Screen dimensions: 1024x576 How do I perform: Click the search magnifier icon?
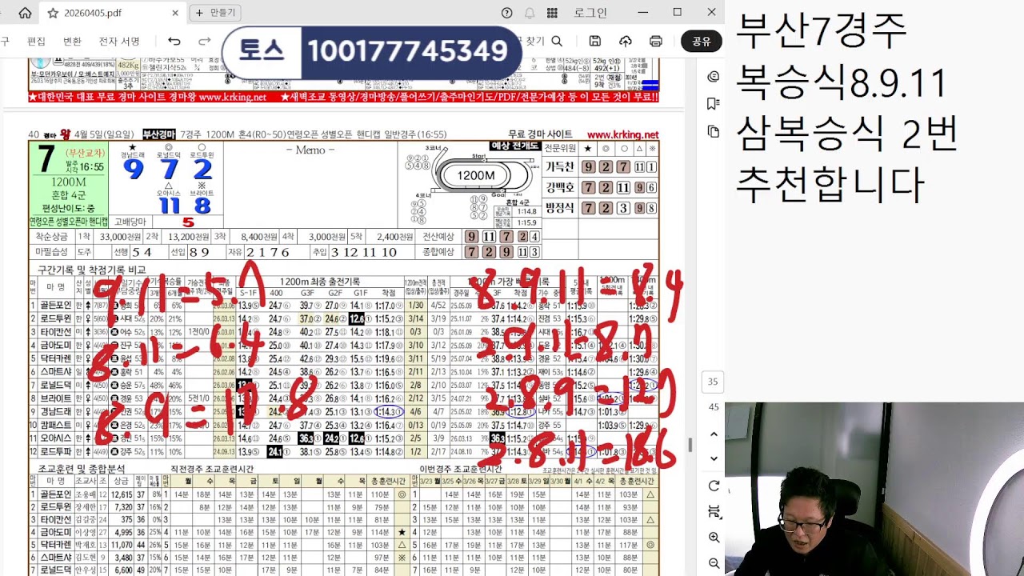(557, 42)
